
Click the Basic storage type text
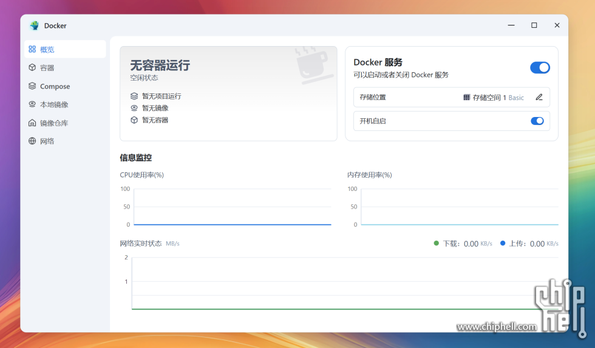[x=516, y=98]
